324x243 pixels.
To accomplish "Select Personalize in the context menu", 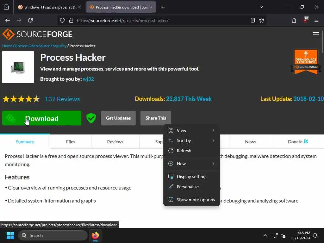I will 191,187.
